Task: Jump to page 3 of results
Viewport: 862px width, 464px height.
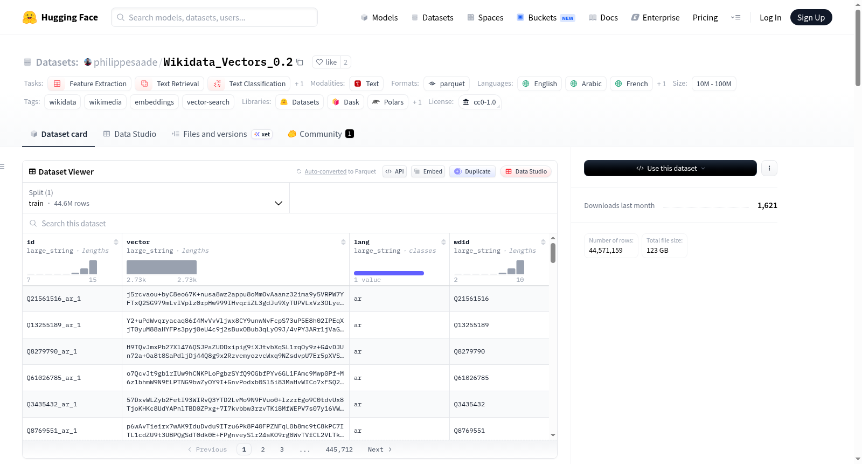Action: [x=282, y=449]
